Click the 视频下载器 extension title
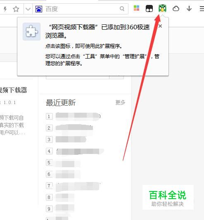204x220 pixels. [13, 90]
